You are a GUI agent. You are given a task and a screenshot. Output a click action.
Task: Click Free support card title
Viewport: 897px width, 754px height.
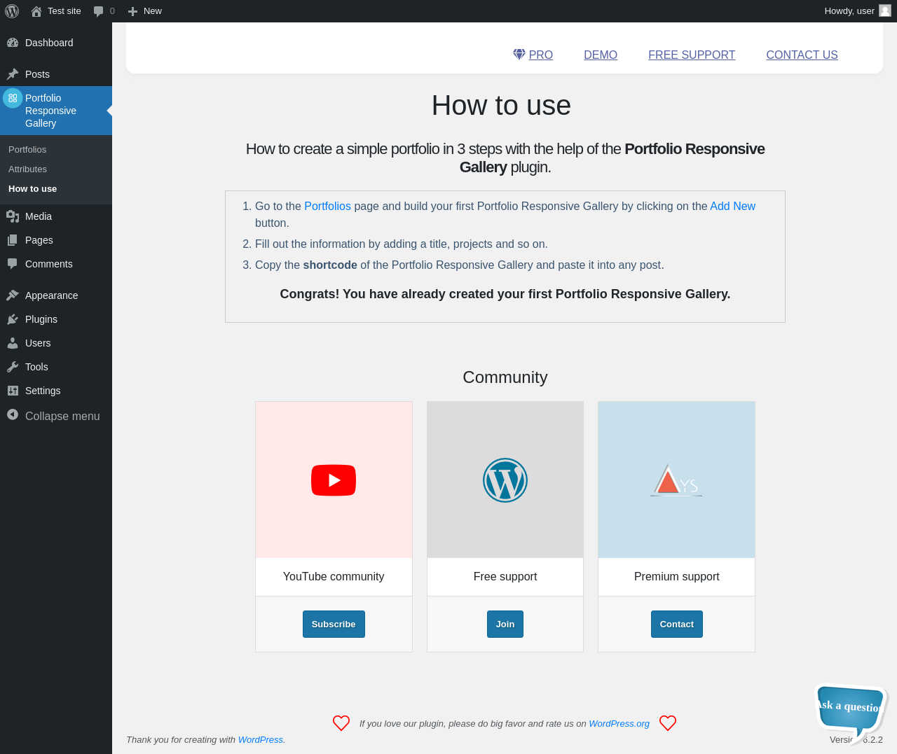505,576
